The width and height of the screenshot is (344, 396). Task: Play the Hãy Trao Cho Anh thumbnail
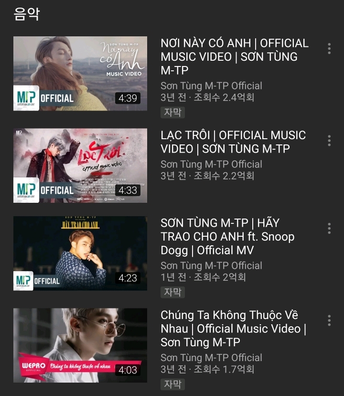pos(80,253)
